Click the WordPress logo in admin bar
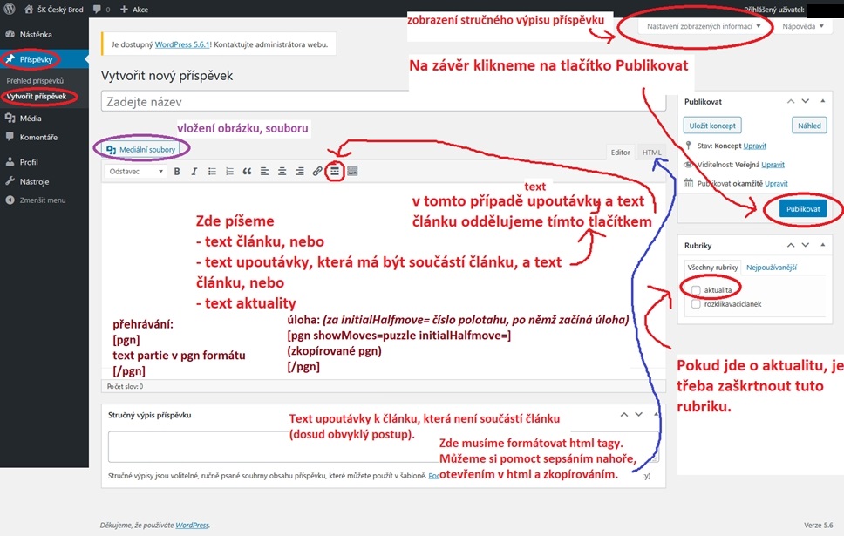Screen dimensions: 844x536 click(x=9, y=9)
